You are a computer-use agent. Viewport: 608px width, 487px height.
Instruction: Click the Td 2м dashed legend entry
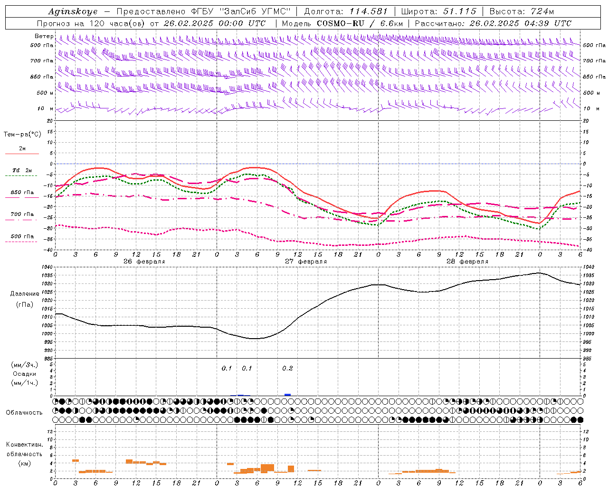(x=22, y=172)
